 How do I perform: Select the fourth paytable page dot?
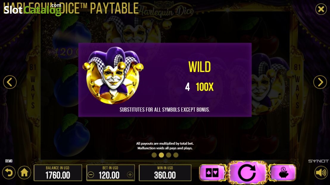pyautogui.click(x=176, y=155)
